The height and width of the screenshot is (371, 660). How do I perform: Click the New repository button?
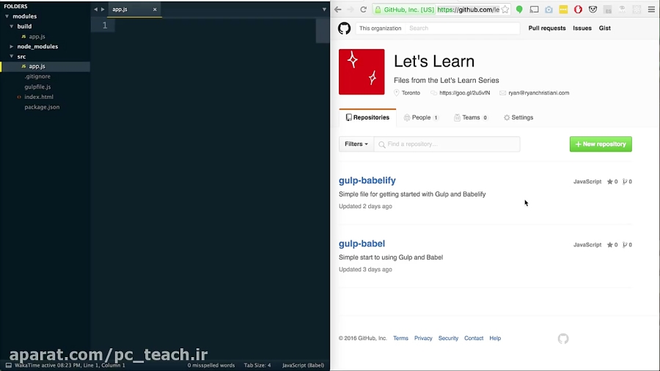click(x=601, y=144)
